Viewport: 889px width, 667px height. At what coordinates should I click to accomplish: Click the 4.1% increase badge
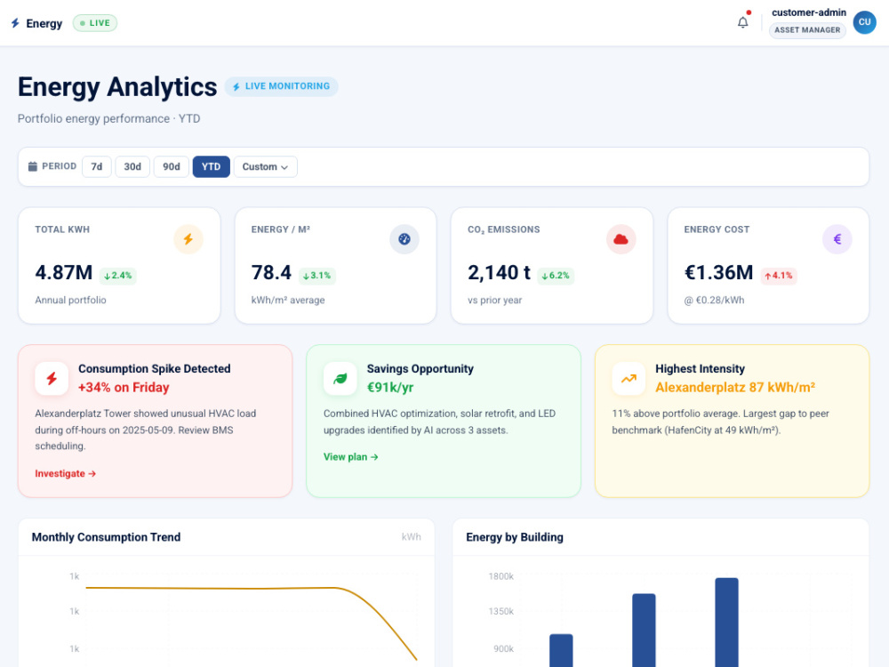779,276
